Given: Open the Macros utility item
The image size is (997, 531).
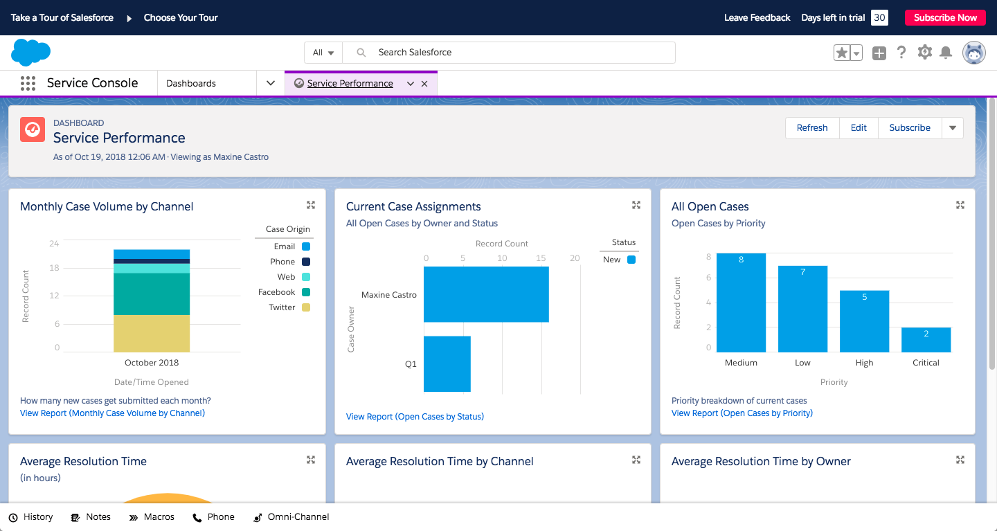Looking at the screenshot, I should pos(152,517).
